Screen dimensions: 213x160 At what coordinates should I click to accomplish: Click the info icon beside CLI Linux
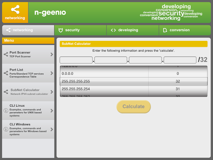(6, 111)
